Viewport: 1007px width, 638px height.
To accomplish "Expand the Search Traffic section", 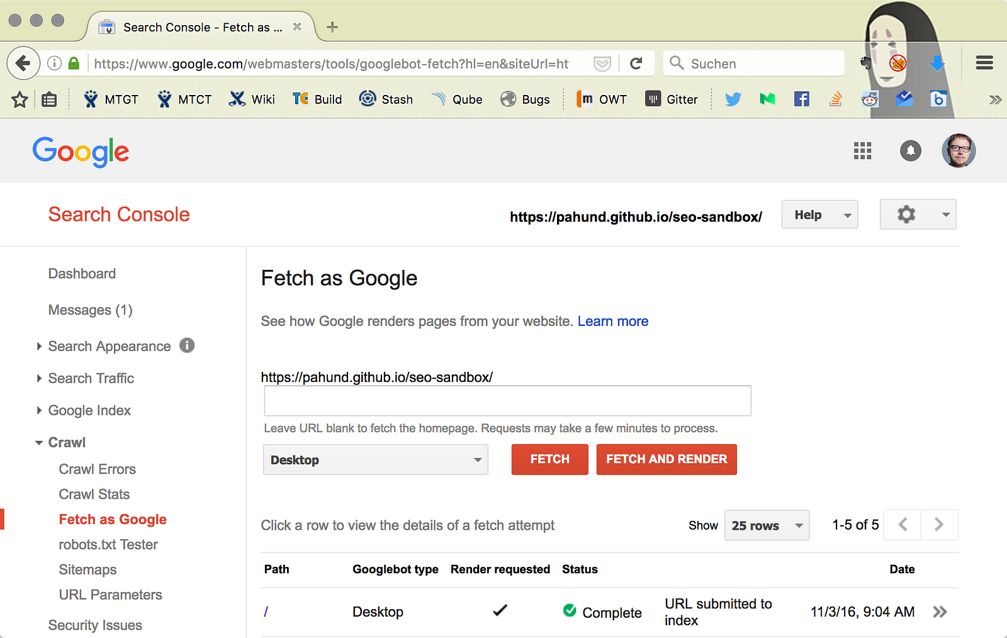I will [x=91, y=378].
